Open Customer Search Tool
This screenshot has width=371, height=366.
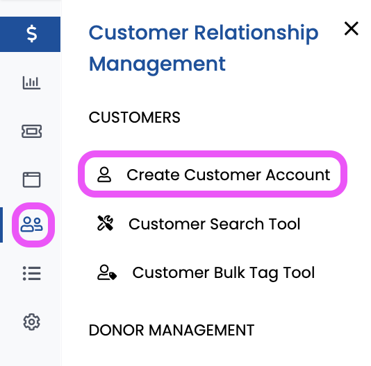[x=199, y=224]
